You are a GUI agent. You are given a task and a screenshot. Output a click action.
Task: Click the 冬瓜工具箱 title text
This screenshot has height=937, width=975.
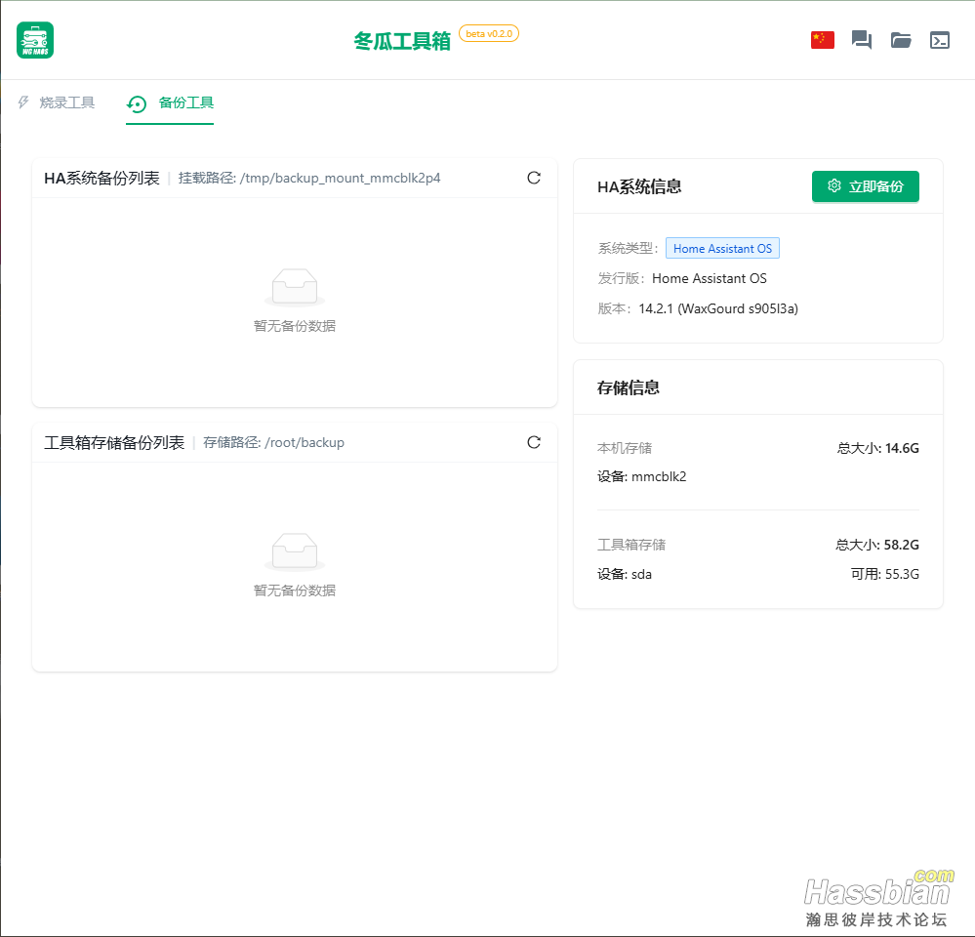402,41
